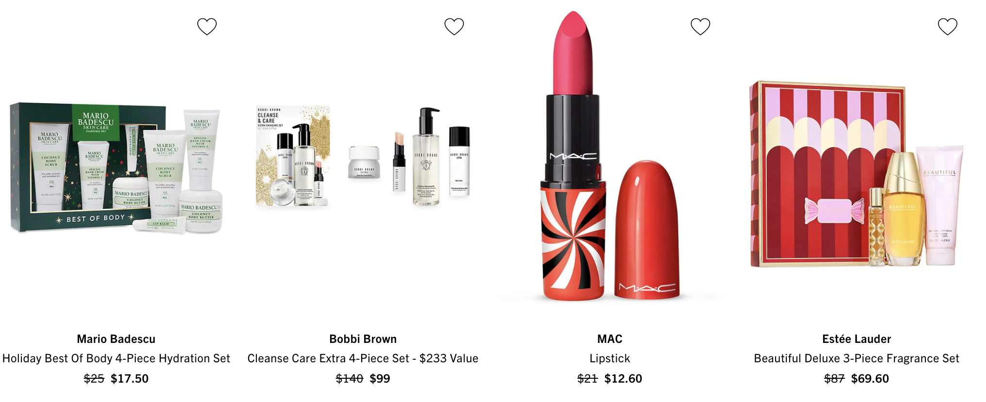Click the Mario Badescu brand name
This screenshot has height=402, width=986.
116,339
